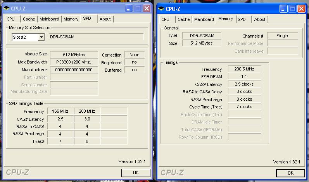Click OK button in right Memory window
The image size is (309, 182).
click(290, 173)
